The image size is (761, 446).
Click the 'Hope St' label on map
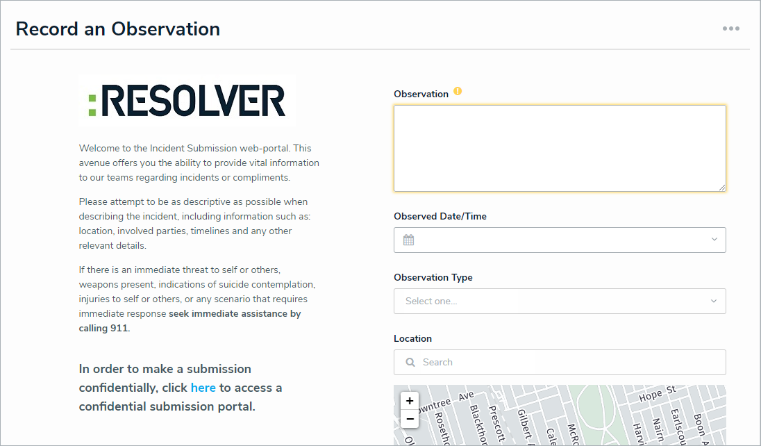[658, 394]
